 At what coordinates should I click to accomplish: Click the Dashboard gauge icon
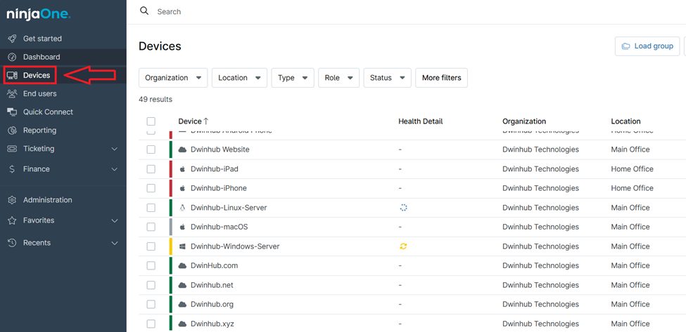pos(12,57)
